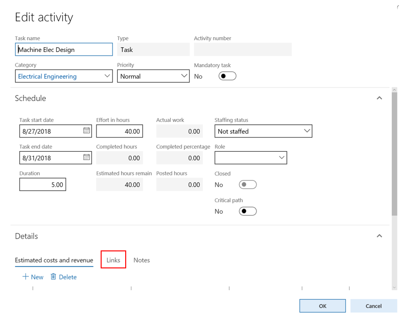Select the Estimated costs and revenue tab
Image resolution: width=405 pixels, height=318 pixels.
click(x=54, y=260)
